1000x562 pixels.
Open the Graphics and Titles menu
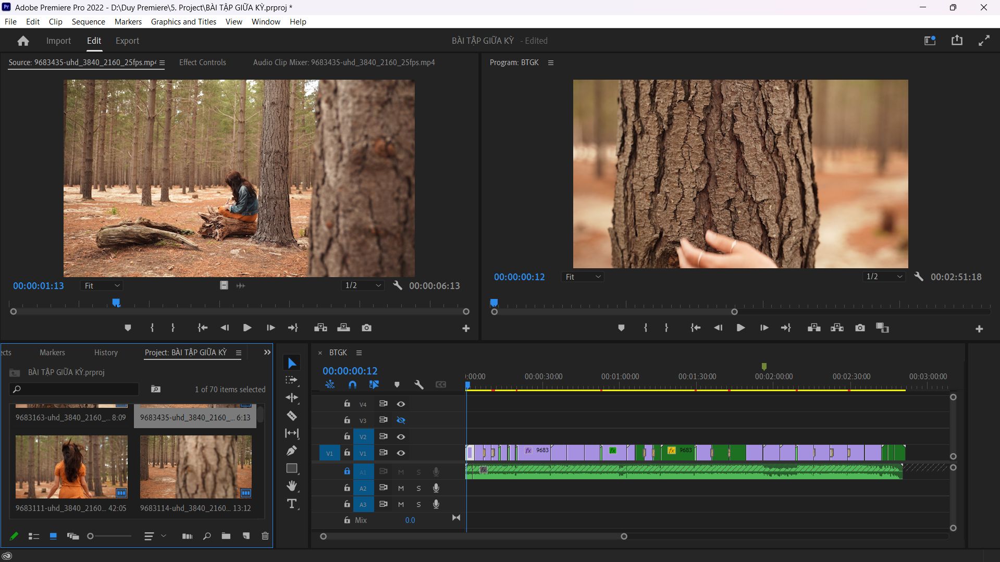coord(183,22)
